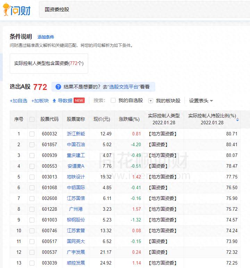Toggle the select-all checkbox in table header
The width and height of the screenshot is (250, 268).
tap(32, 119)
